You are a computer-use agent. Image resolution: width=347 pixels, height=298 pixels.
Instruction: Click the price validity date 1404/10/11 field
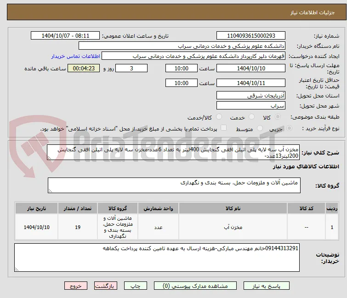(x=251, y=83)
